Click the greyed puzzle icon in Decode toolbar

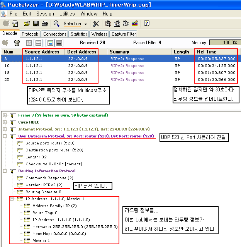point(5,43)
